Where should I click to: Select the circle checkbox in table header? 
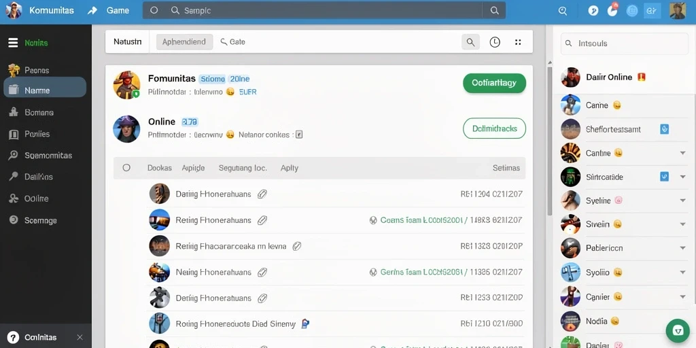(x=126, y=168)
